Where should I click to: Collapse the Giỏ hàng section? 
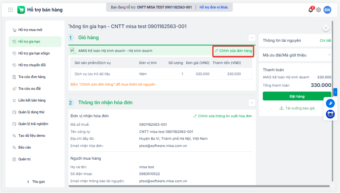pos(252,38)
